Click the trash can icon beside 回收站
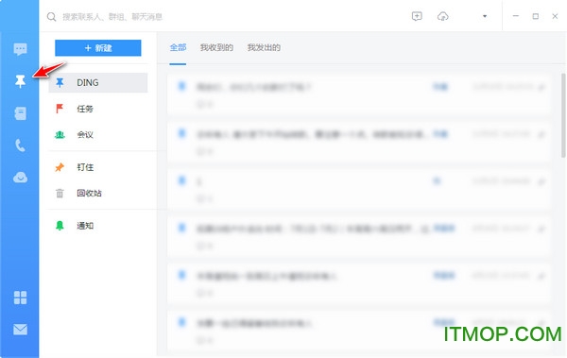The image size is (567, 358). pos(60,193)
